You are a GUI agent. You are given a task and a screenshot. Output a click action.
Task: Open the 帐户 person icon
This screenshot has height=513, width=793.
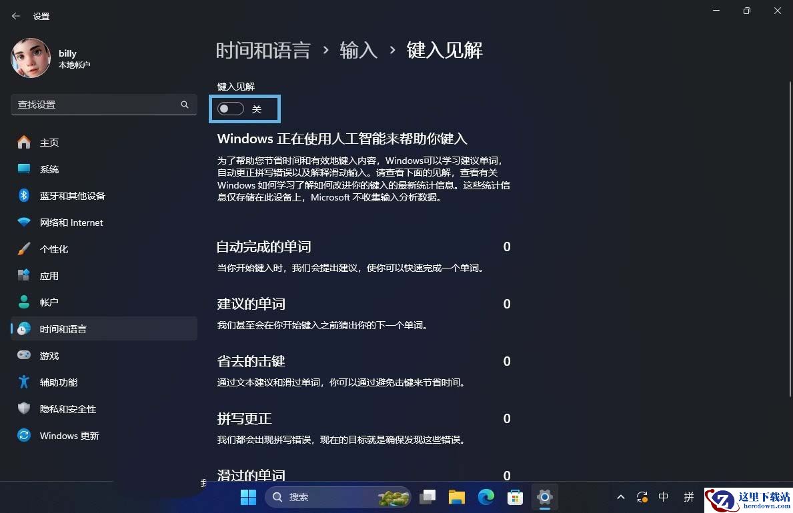pyautogui.click(x=24, y=302)
